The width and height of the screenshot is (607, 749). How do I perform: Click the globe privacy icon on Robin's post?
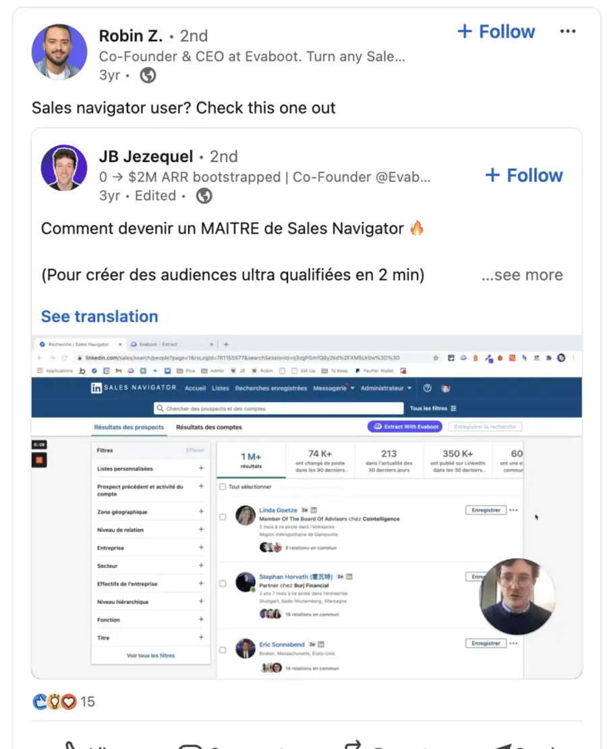tap(148, 75)
